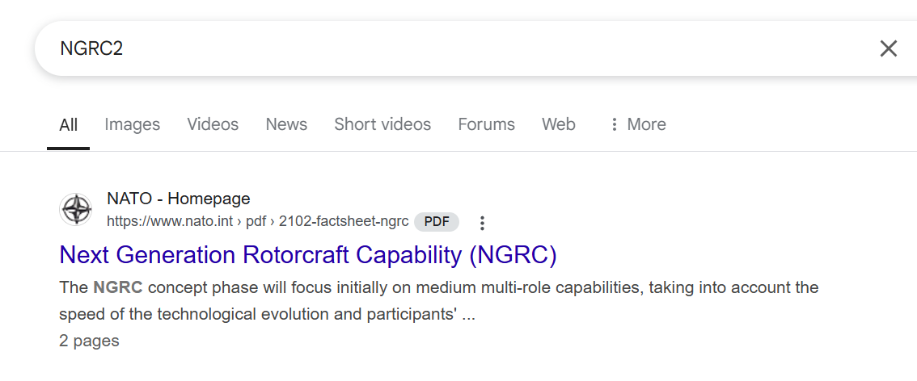The height and width of the screenshot is (381, 917).
Task: Open the Short videos tab
Action: [x=382, y=124]
